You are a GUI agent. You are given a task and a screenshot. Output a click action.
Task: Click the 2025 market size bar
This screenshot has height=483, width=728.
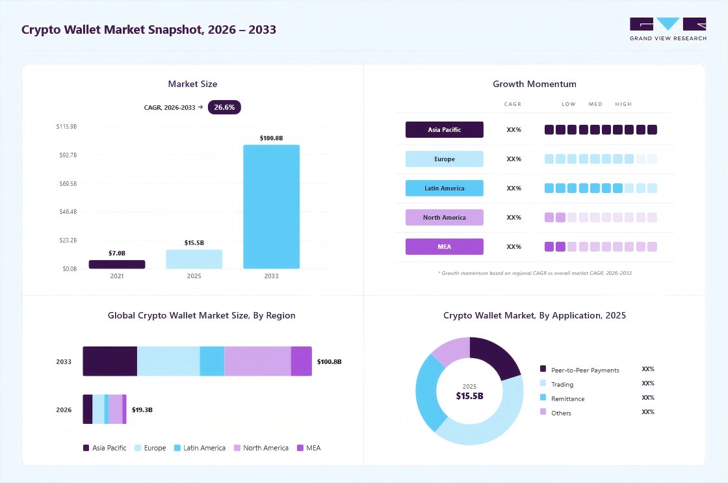pyautogui.click(x=194, y=259)
